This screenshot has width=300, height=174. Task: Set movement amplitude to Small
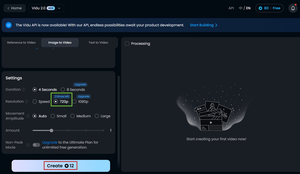click(58, 116)
